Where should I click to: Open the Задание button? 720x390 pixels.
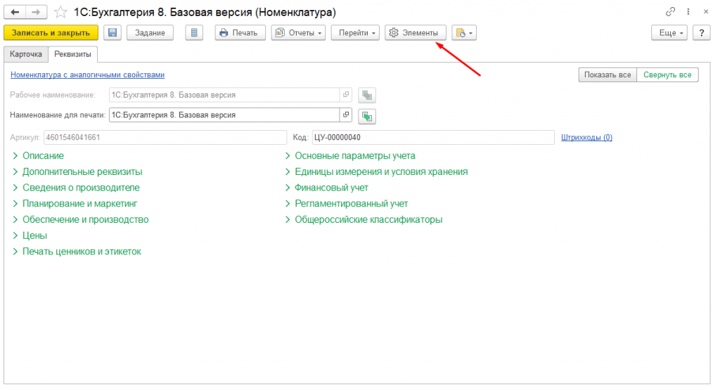tap(150, 33)
